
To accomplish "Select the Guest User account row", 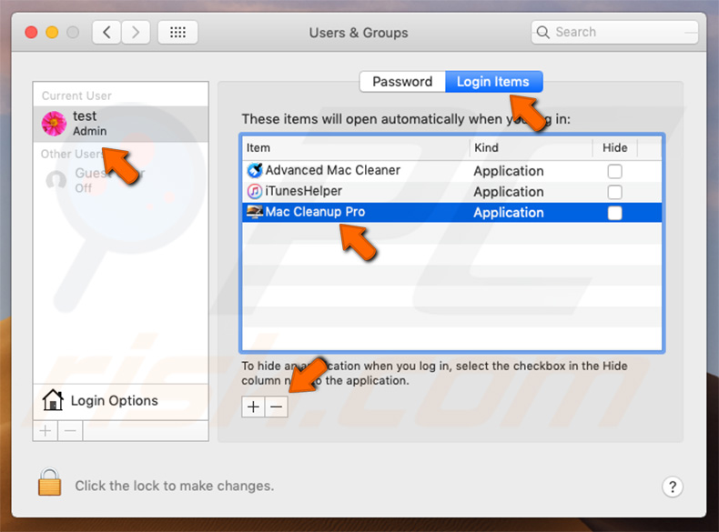I will [x=121, y=180].
